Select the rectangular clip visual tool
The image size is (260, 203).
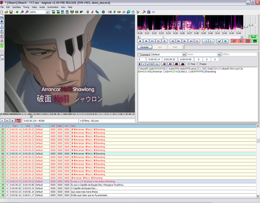tap(2, 40)
